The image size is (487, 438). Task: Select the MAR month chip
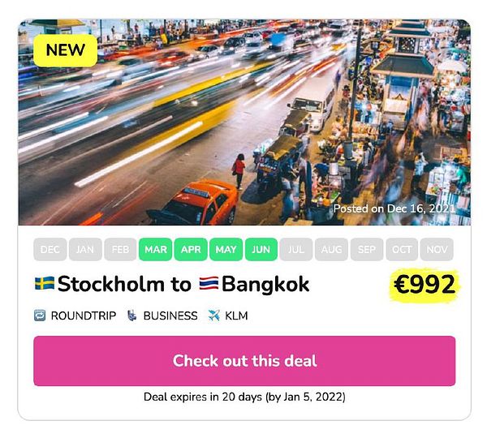coord(156,249)
